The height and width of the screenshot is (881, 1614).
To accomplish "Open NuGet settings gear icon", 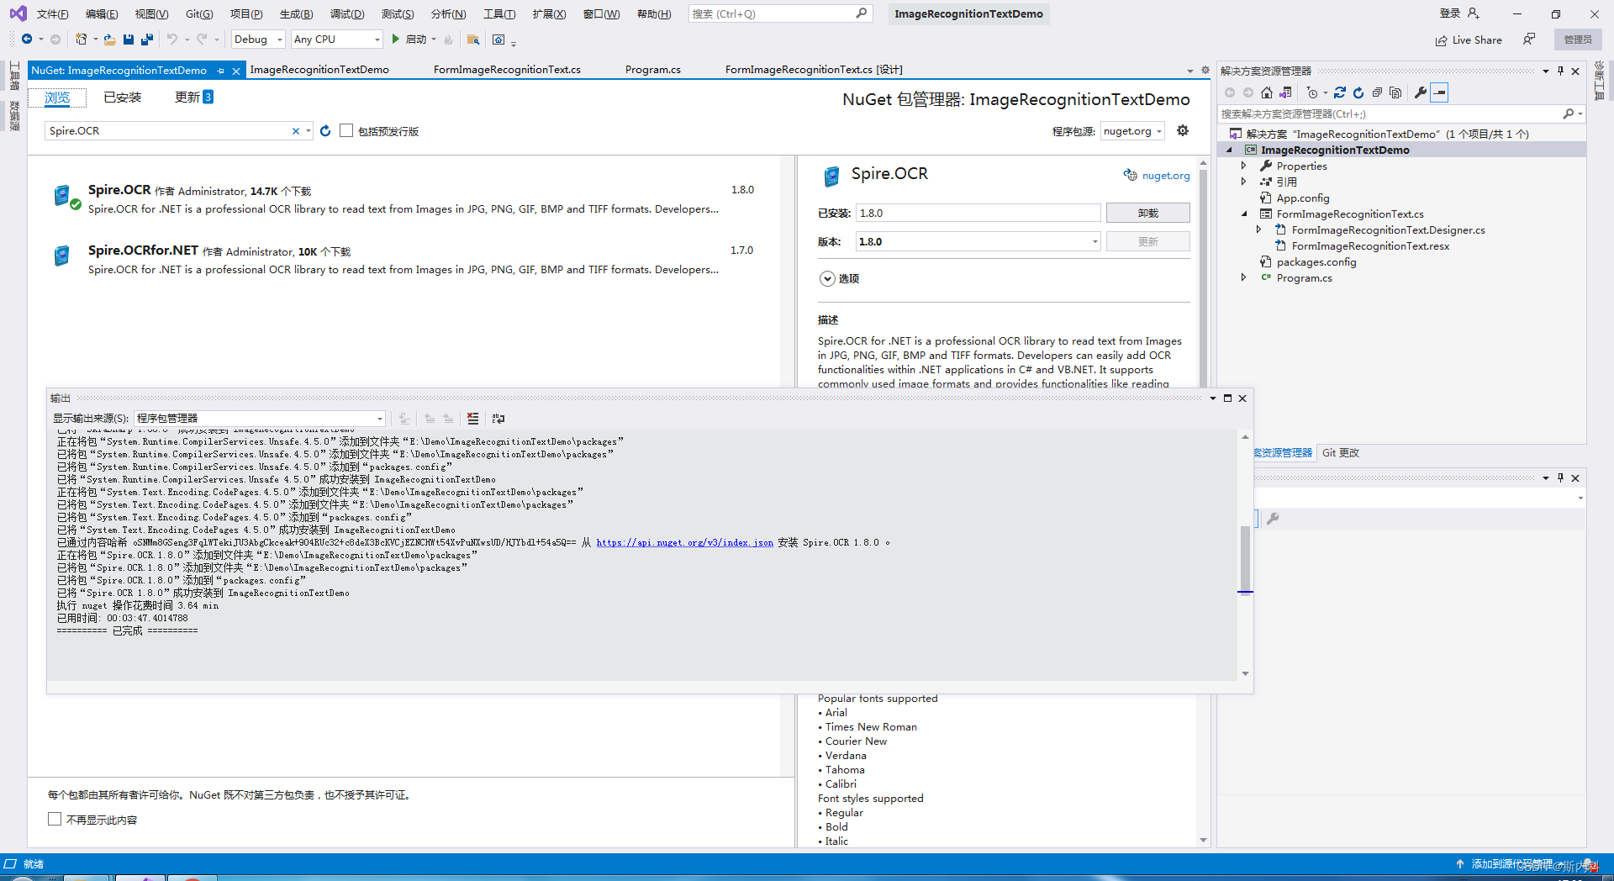I will [1183, 130].
